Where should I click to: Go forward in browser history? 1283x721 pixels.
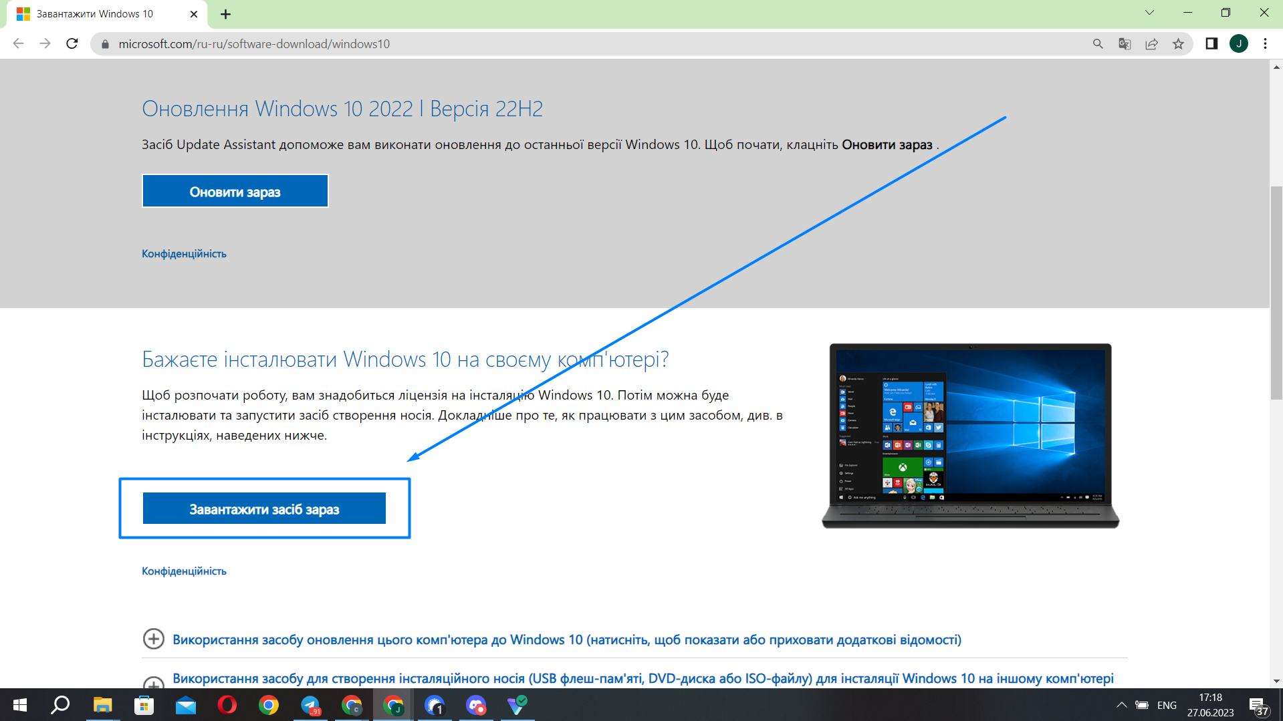click(x=45, y=43)
